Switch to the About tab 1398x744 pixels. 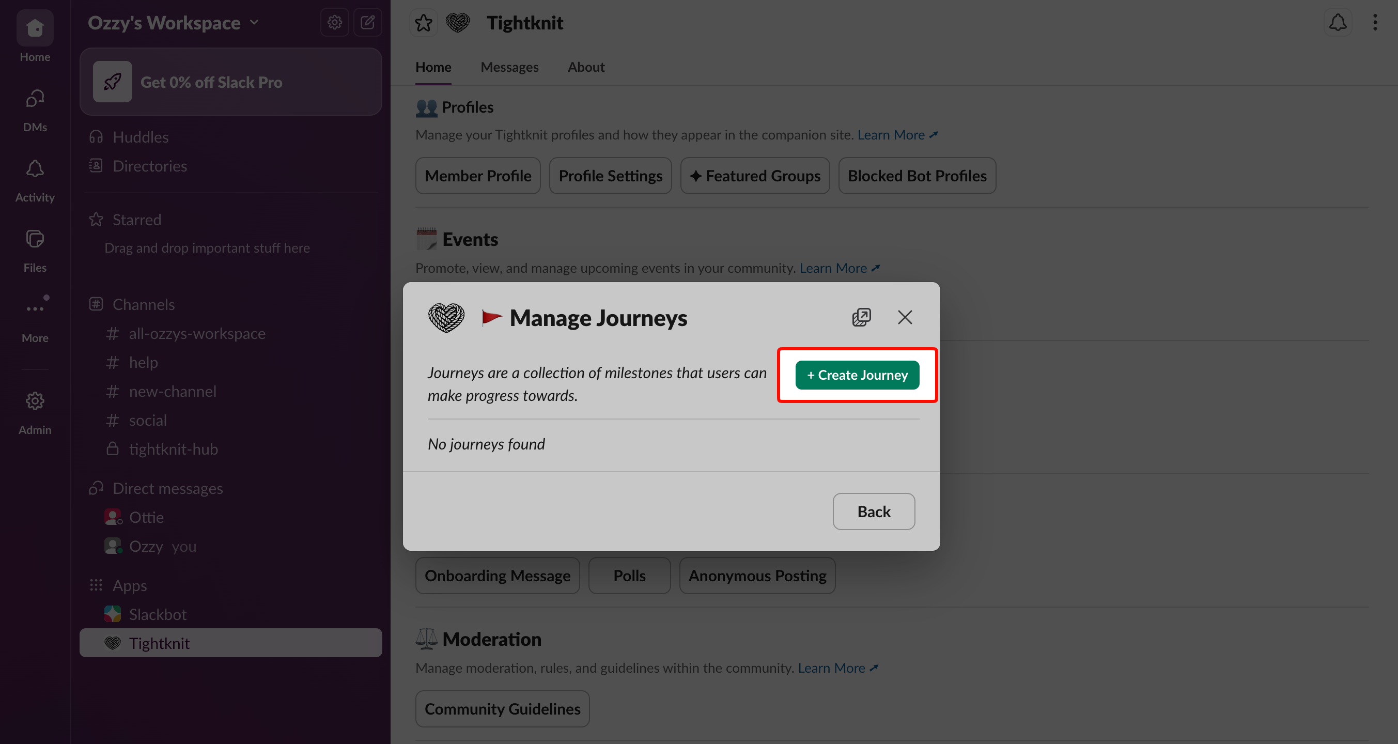pyautogui.click(x=586, y=67)
